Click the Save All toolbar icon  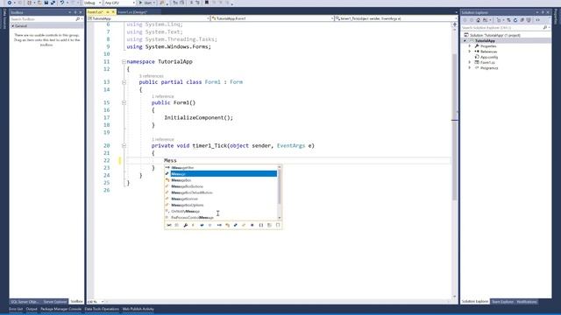pos(53,3)
